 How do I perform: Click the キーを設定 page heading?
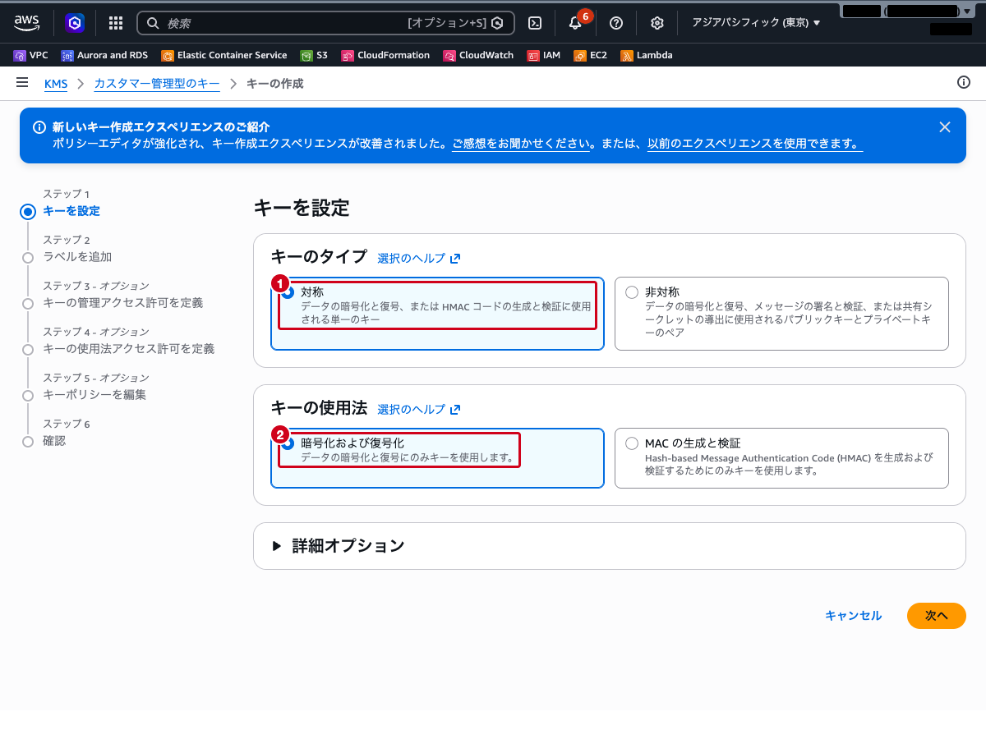coord(302,209)
